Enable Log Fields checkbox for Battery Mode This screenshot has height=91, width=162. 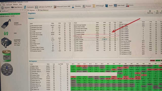(60, 66)
